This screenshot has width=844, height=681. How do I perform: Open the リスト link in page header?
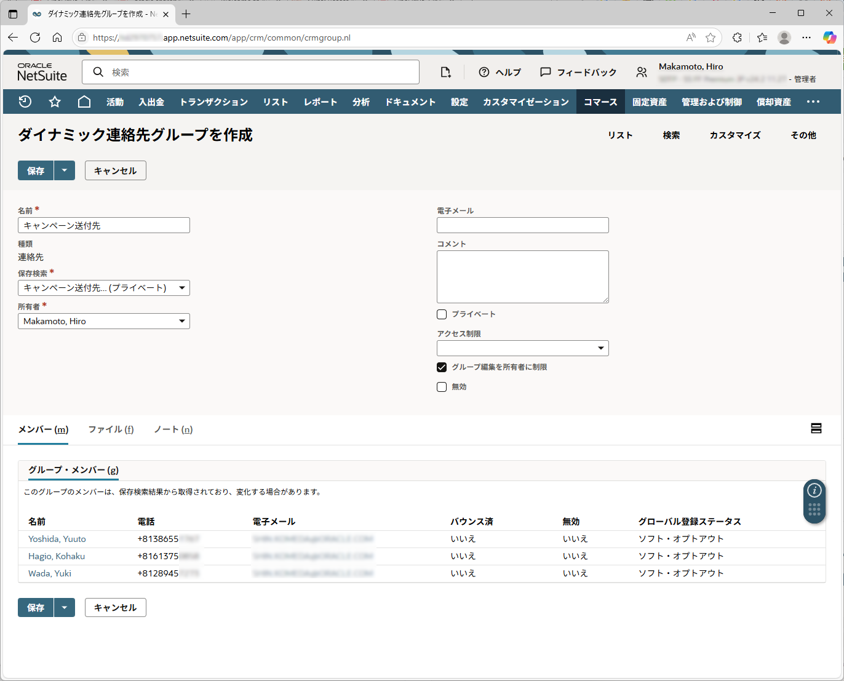[x=620, y=135]
